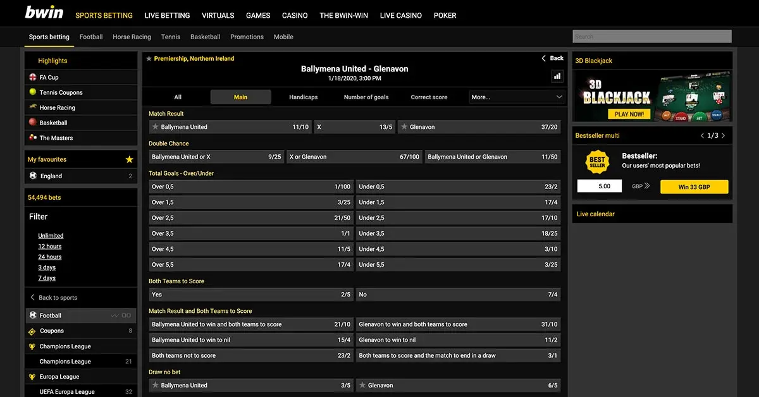This screenshot has height=397, width=759.
Task: Bet on Glenavon at 37/20
Action: click(x=479, y=127)
